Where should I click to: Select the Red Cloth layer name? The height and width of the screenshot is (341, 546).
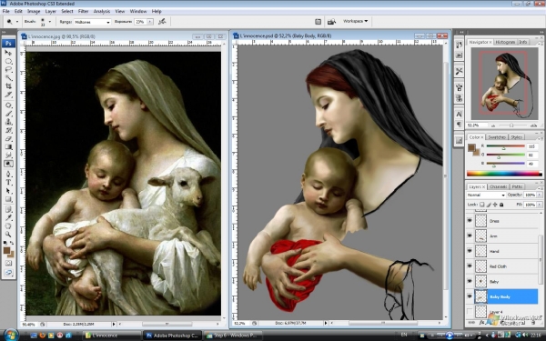[498, 266]
